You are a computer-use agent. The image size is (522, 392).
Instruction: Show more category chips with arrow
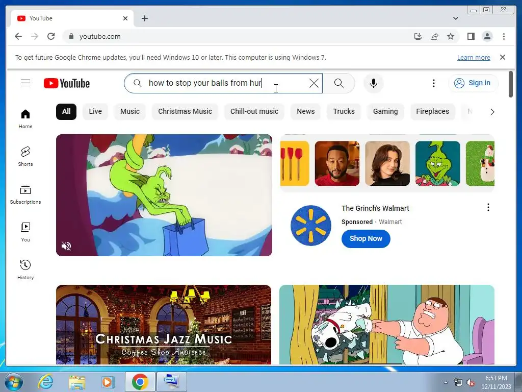[x=492, y=112]
